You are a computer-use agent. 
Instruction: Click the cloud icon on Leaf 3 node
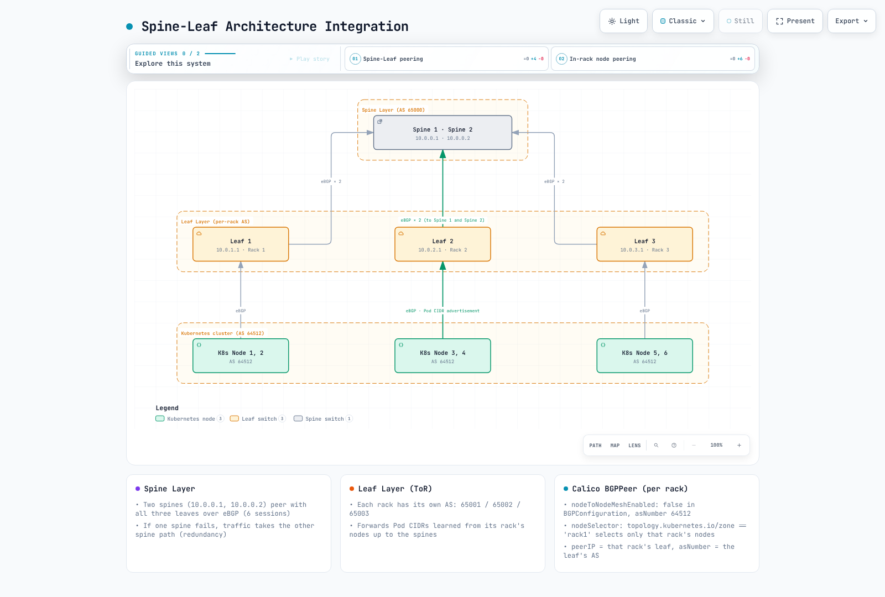point(603,233)
